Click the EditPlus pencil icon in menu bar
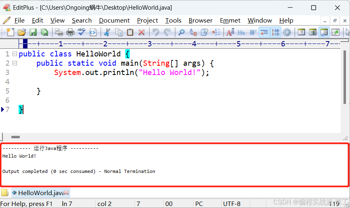The height and width of the screenshot is (208, 350). [x=7, y=20]
